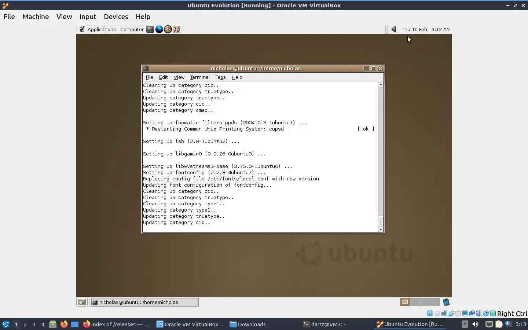Open VirtualBox Devices menu
The height and width of the screenshot is (330, 528).
116,16
